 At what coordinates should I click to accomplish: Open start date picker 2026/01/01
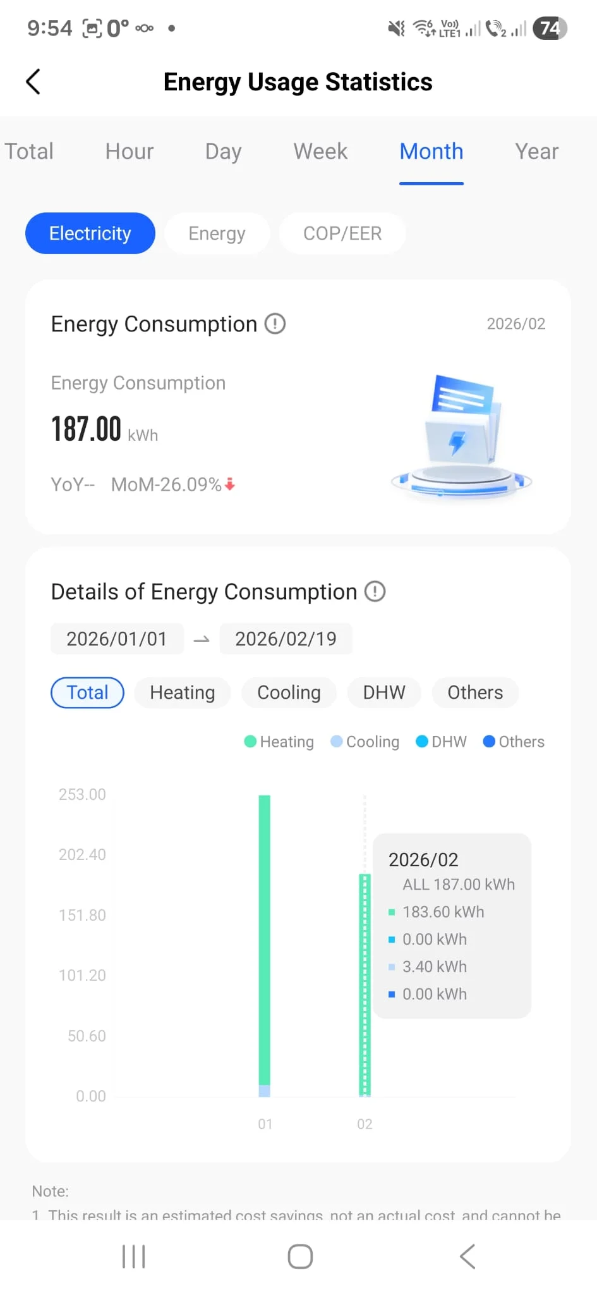tap(117, 639)
